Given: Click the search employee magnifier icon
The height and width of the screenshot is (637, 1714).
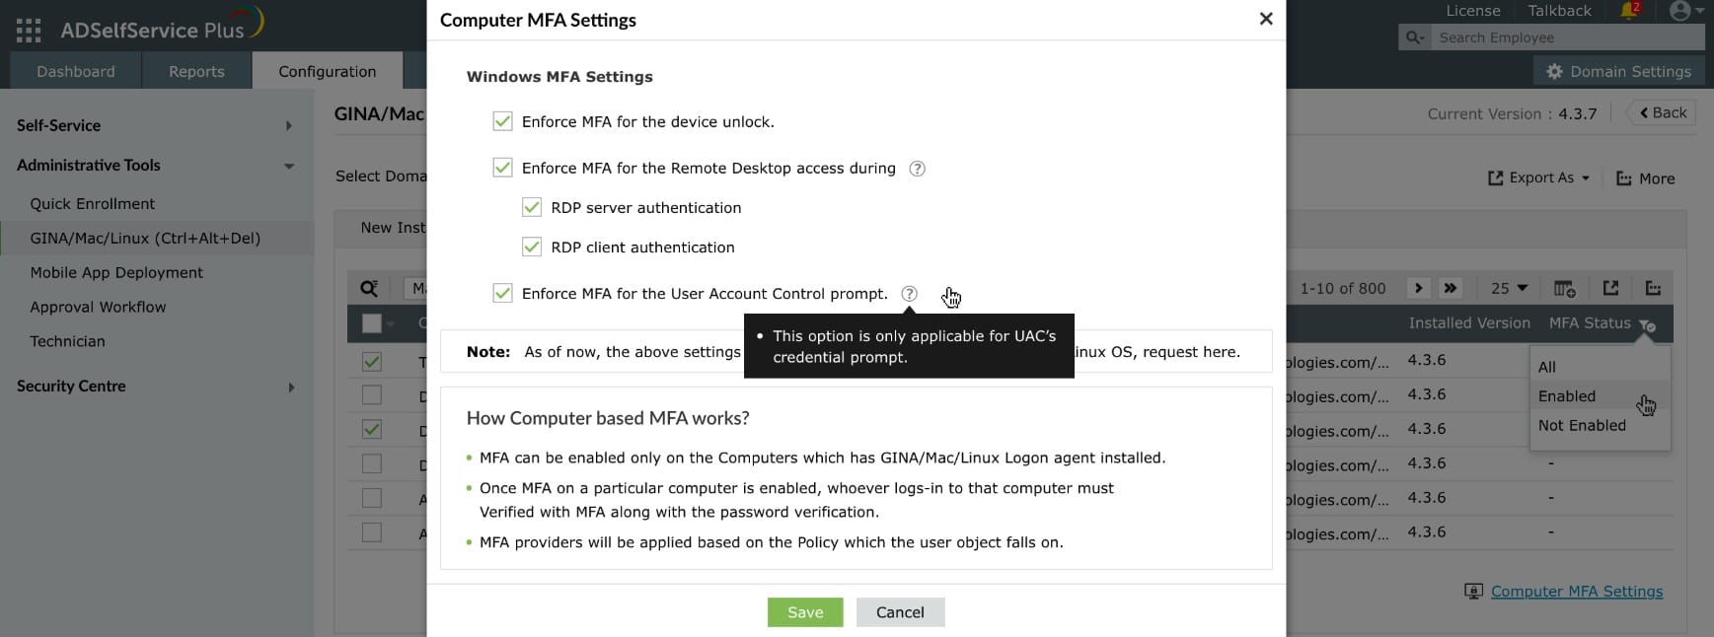Looking at the screenshot, I should 1412,37.
